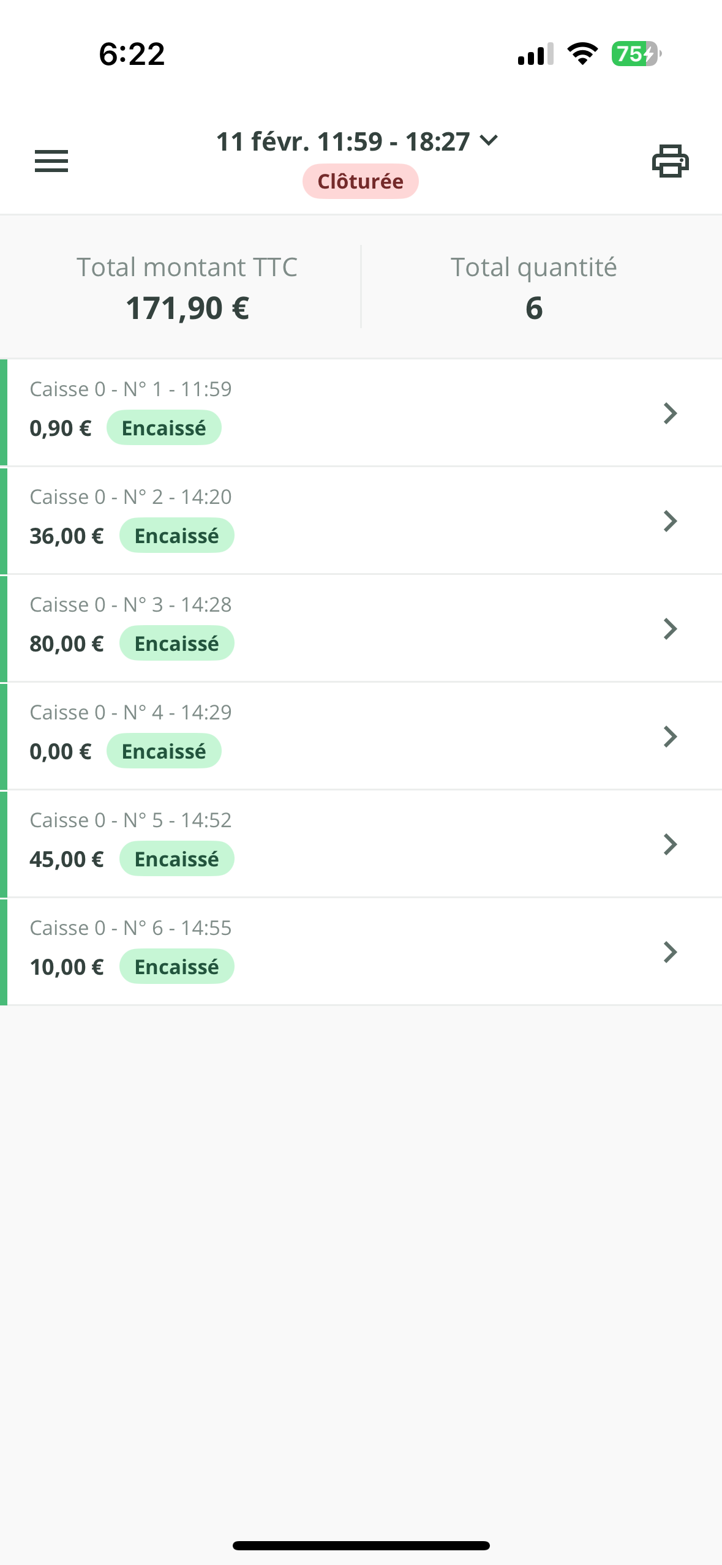Viewport: 722px width, 1565px height.
Task: Tap the Encaissé badge on 80,00 € ticket
Action: (x=176, y=644)
